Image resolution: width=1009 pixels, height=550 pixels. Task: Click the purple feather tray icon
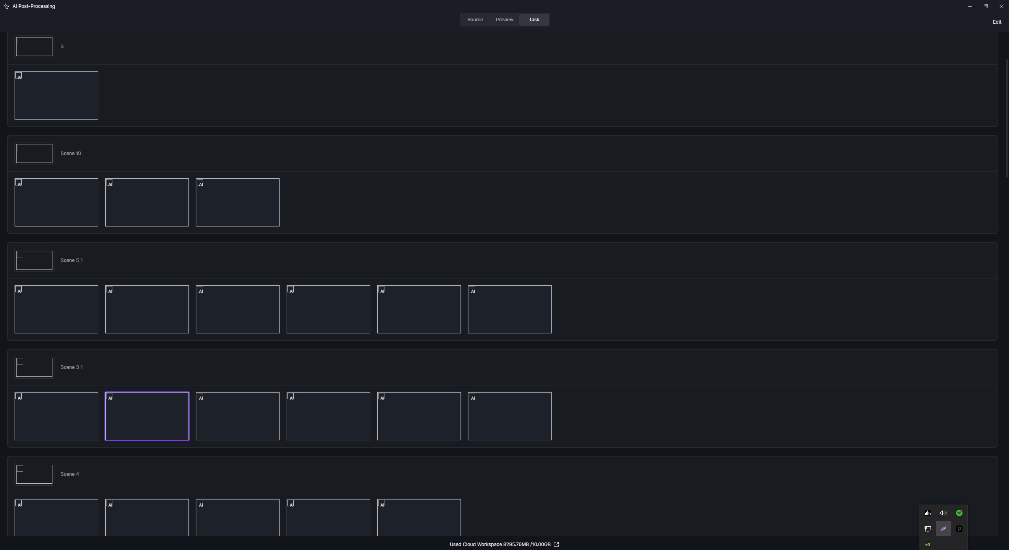coord(943,529)
